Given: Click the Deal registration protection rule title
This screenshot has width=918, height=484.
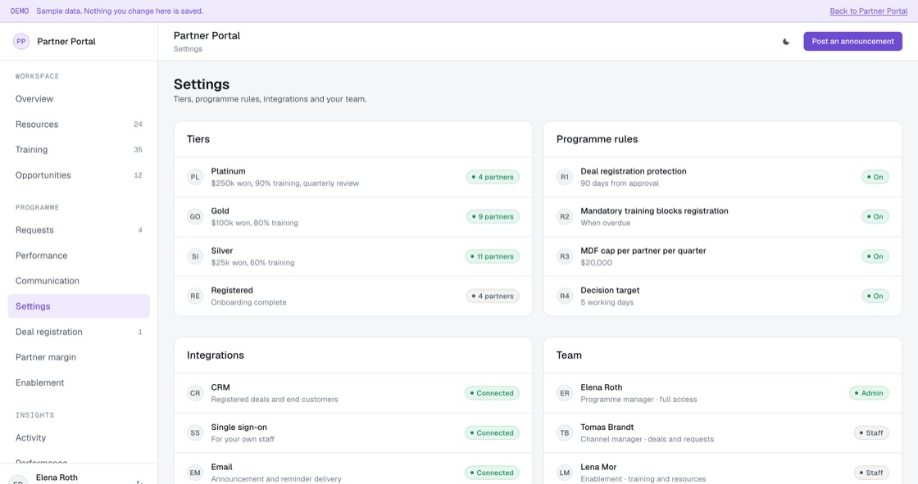Looking at the screenshot, I should coord(634,171).
